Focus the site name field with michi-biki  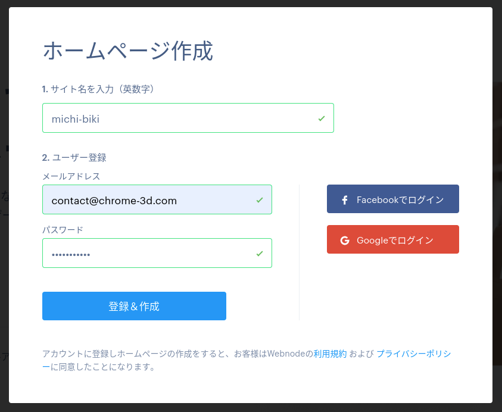[x=188, y=118]
